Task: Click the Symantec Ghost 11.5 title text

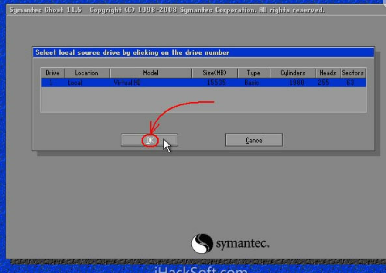Action: (45, 10)
